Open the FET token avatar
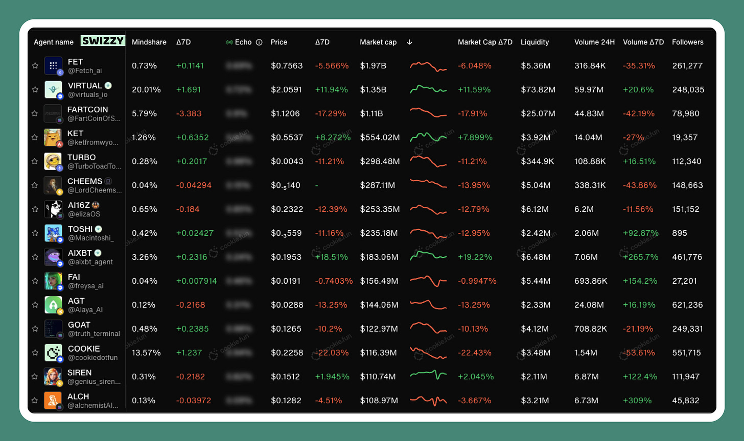The image size is (744, 441). [53, 66]
